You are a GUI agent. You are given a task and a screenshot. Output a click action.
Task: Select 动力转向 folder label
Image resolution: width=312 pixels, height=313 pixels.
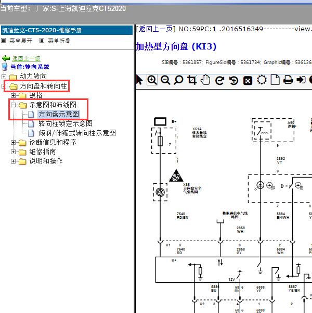[x=33, y=76]
